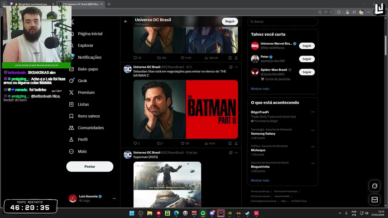Open Blogueirinha trending topic
This screenshot has width=388, height=218.
click(260, 167)
